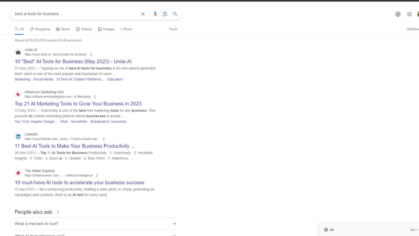
Task: Open "10 Best AI Chatbot Platforms" sitelink
Action: (x=80, y=79)
